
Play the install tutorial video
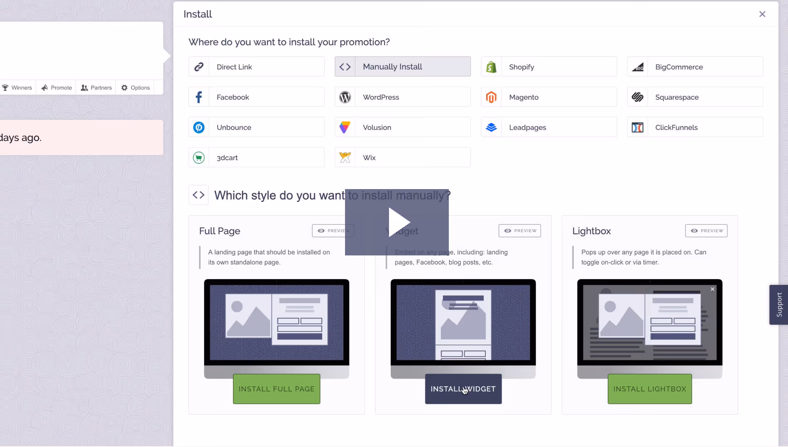[x=399, y=222]
